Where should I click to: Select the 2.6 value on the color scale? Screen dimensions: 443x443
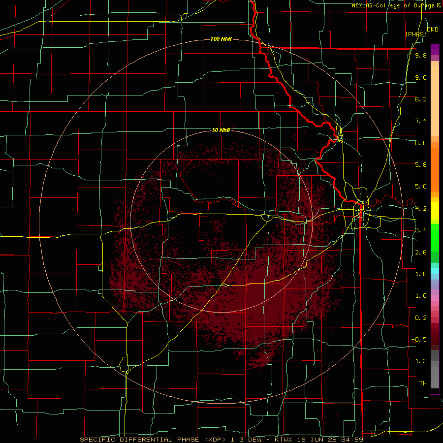tap(421, 253)
